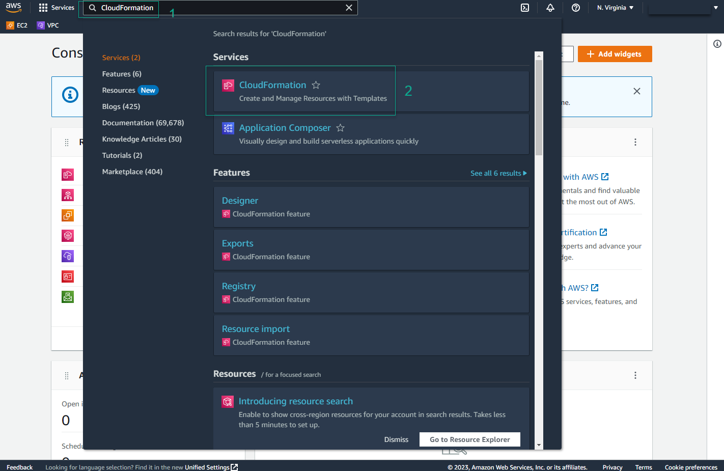Click Go to Resource Explorer

coord(470,439)
